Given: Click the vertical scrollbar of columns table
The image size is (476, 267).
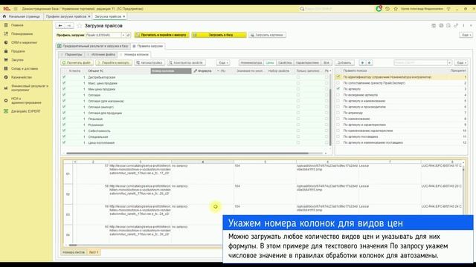Looking at the screenshot, I should [330, 118].
